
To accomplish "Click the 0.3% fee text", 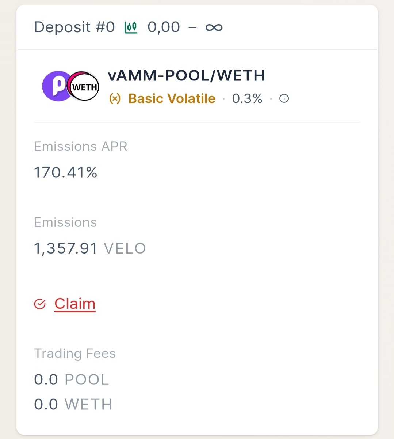I will pos(247,99).
